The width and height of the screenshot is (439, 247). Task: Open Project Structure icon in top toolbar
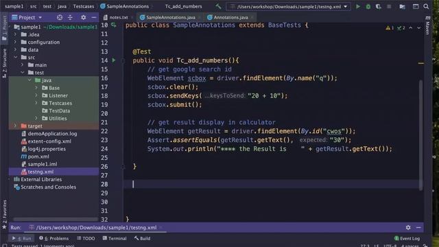tap(403, 6)
